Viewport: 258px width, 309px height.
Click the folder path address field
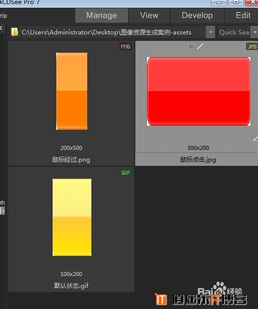click(108, 32)
